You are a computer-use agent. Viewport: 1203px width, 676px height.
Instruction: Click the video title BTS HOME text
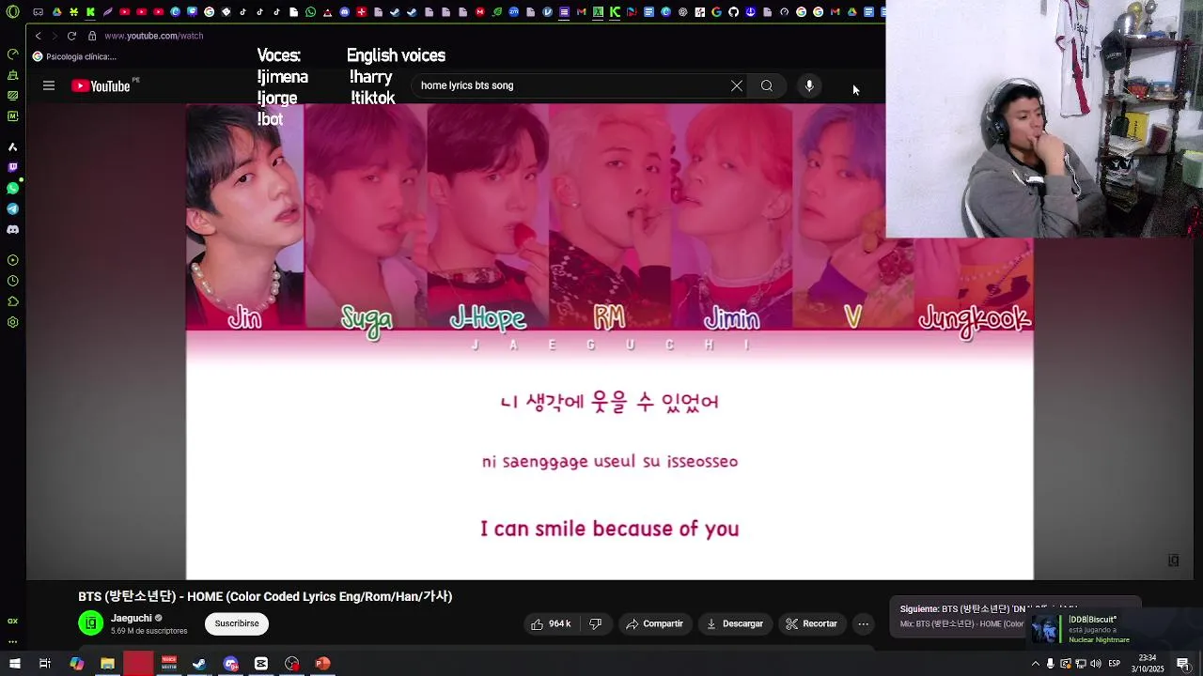click(x=265, y=596)
